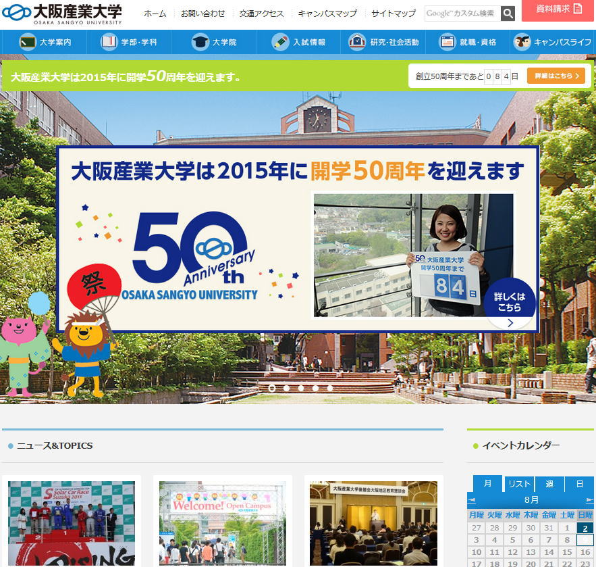Click the search magnifier icon
The height and width of the screenshot is (567, 596).
point(508,14)
